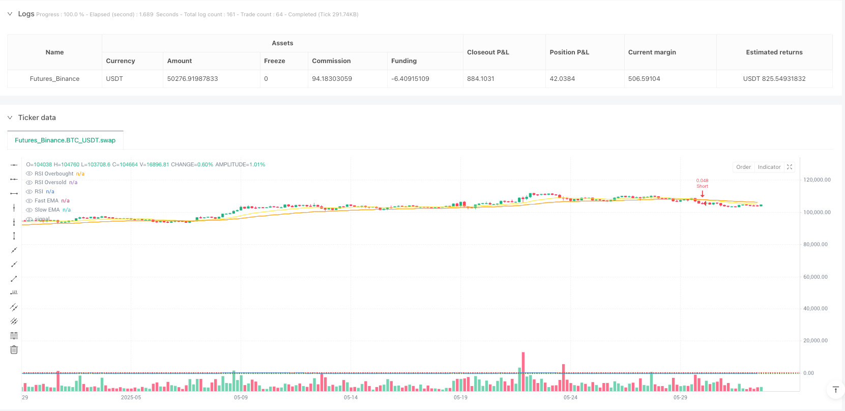The width and height of the screenshot is (845, 411).
Task: Toggle visibility of RSI Overbought indicator
Action: (x=29, y=174)
